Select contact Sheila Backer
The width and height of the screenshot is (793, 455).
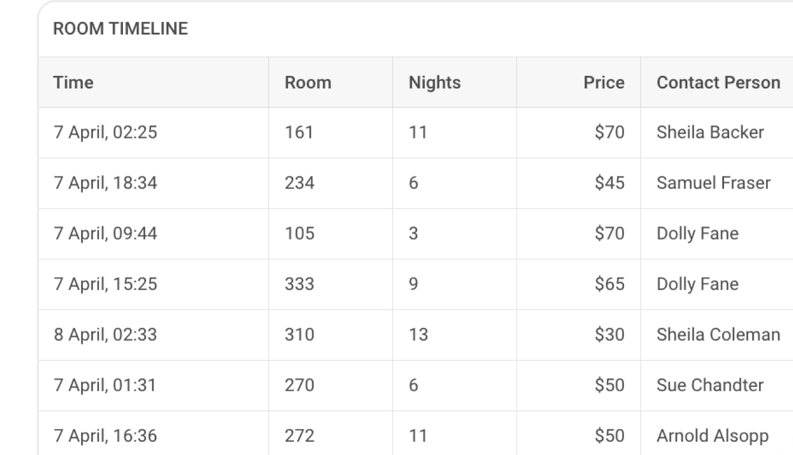[x=710, y=133]
